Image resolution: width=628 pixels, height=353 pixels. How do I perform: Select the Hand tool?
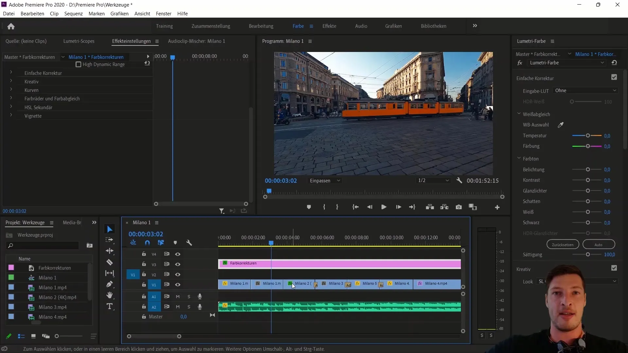click(110, 295)
